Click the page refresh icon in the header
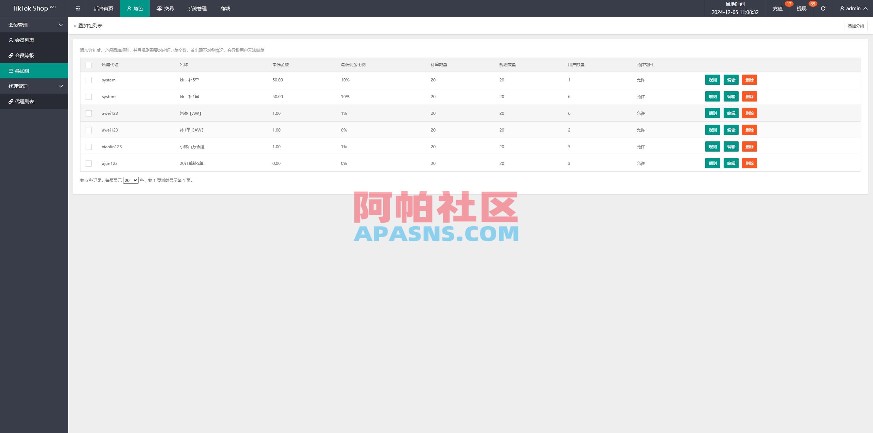 pyautogui.click(x=823, y=8)
